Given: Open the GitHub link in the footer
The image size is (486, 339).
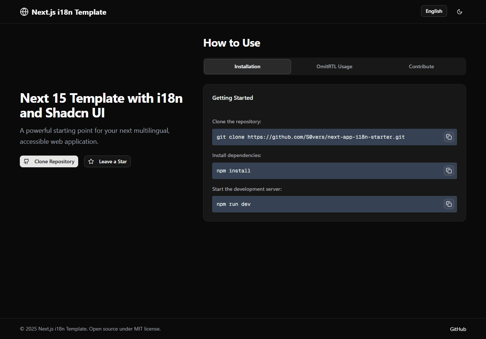Looking at the screenshot, I should (x=458, y=329).
